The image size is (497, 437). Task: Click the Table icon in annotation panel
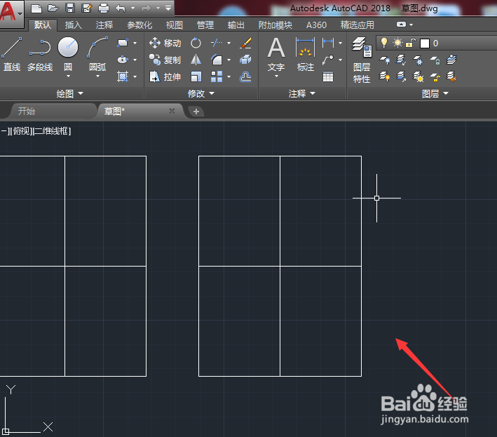point(328,76)
